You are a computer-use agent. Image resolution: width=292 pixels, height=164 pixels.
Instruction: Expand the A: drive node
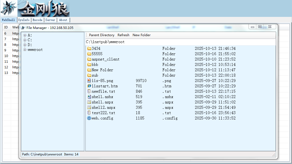point(25,35)
